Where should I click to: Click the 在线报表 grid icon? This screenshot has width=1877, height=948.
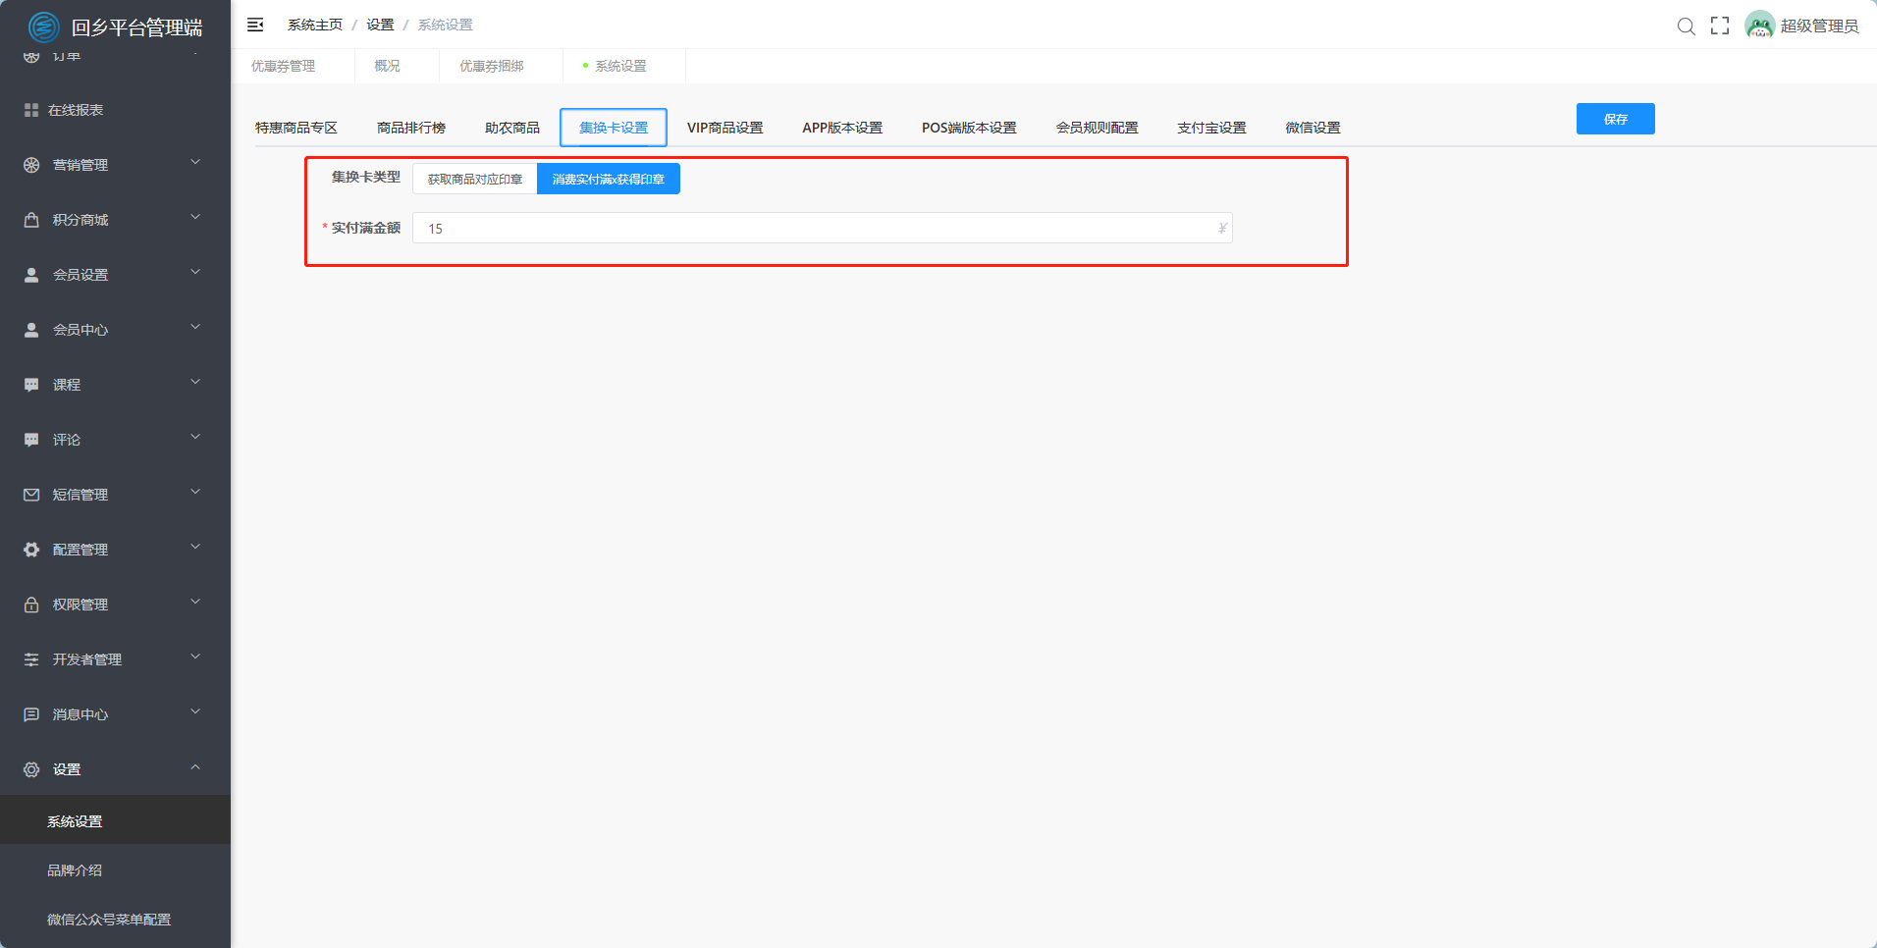tap(31, 110)
